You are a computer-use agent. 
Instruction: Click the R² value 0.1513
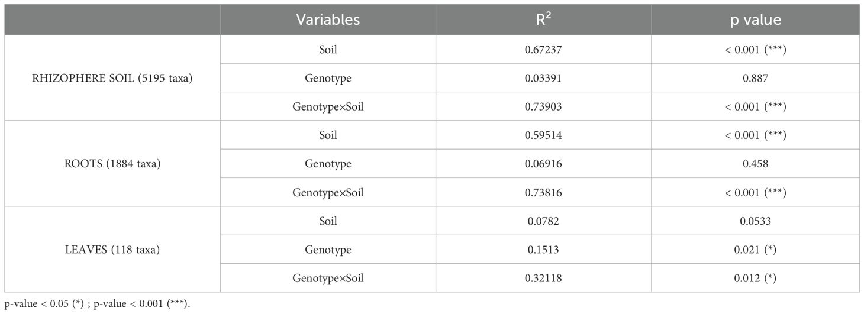[543, 250]
